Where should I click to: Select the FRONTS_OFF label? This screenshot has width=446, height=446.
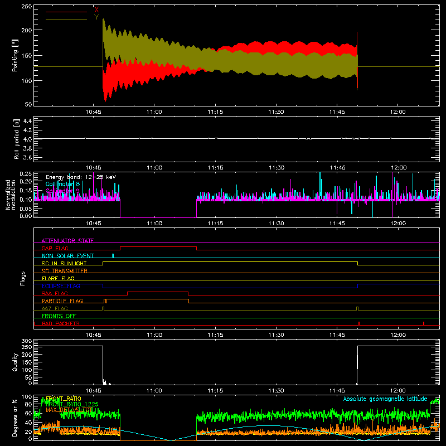tap(59, 316)
